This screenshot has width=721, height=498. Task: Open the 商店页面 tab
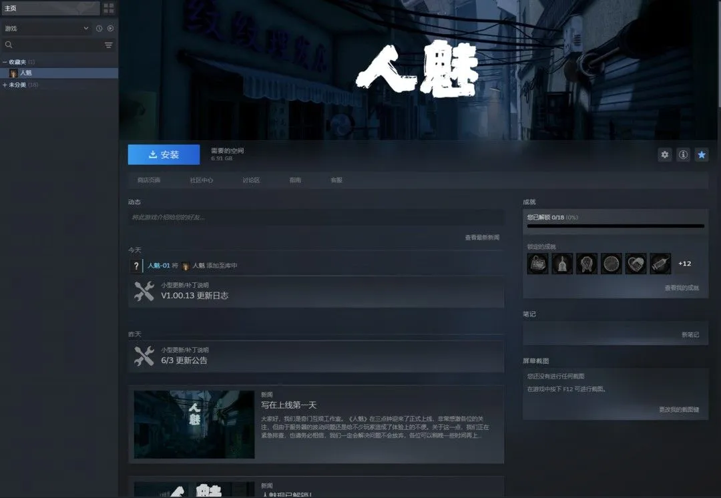tap(149, 180)
